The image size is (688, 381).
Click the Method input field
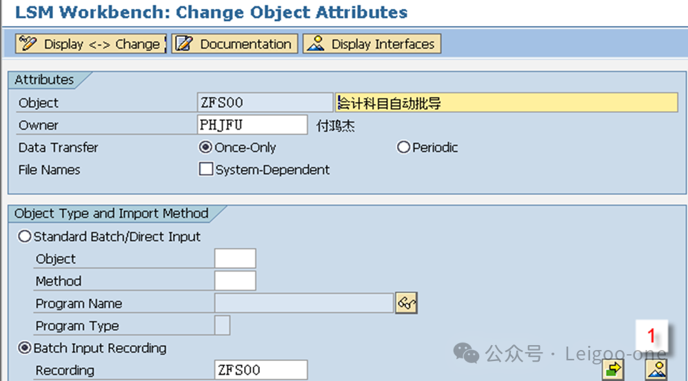tap(235, 281)
